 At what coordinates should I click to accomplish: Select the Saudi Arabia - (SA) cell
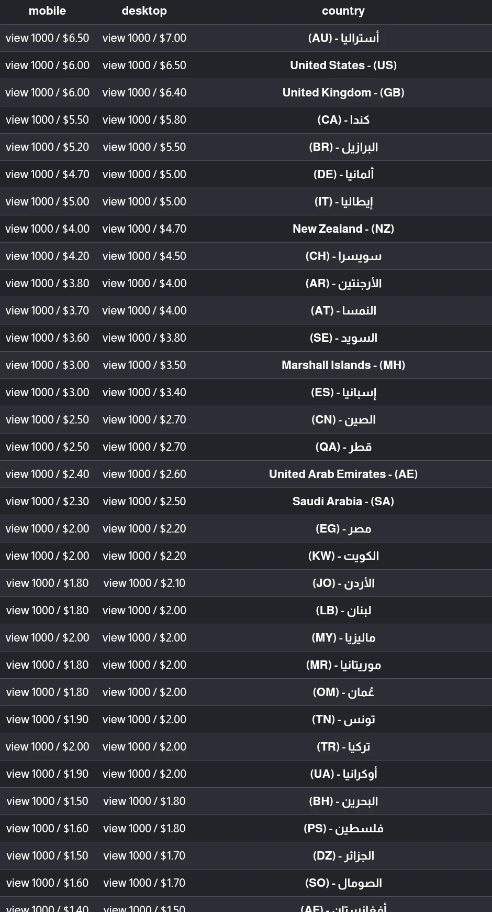click(343, 502)
